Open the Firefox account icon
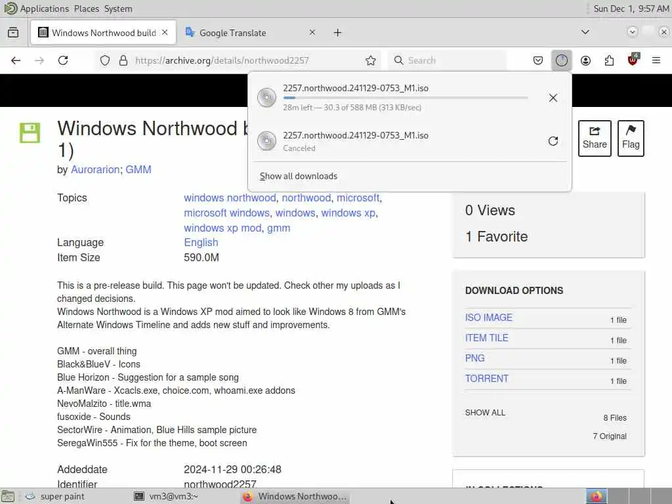 click(x=585, y=60)
